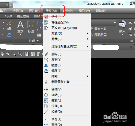Click the zoom previous icon

[x=20, y=54]
